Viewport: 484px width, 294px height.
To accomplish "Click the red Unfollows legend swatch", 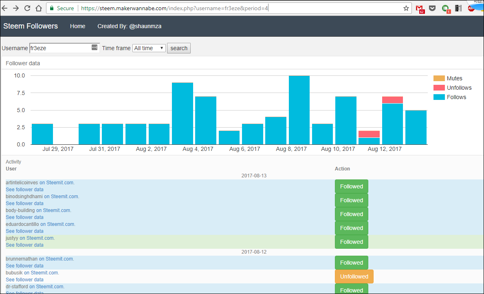I will (x=439, y=88).
